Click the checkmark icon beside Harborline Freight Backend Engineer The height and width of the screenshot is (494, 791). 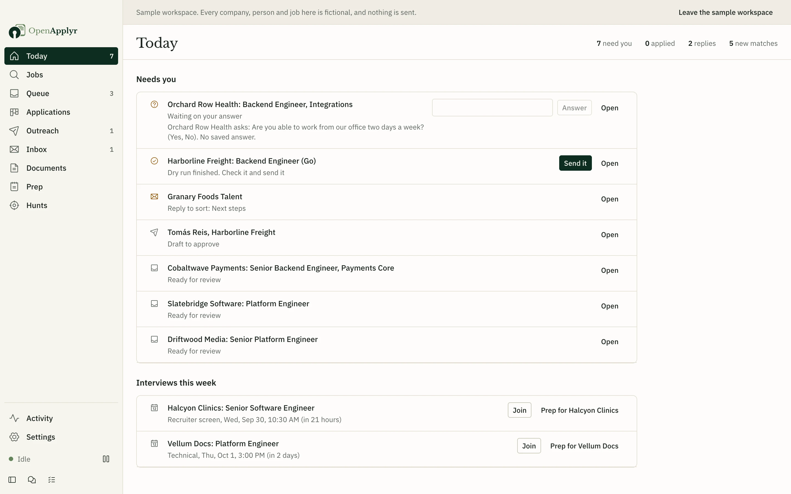tap(154, 161)
